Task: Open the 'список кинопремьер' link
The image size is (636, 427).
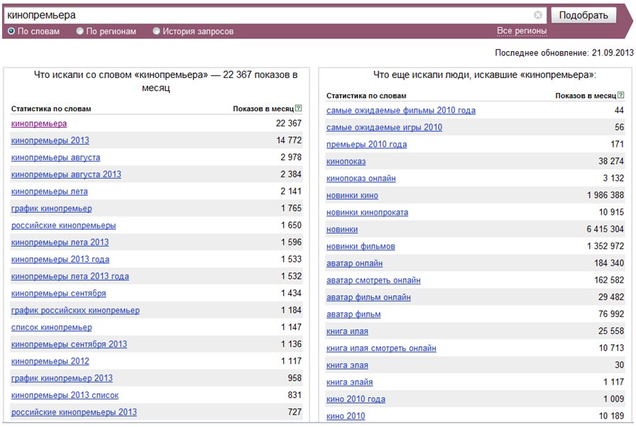Action: click(x=52, y=327)
